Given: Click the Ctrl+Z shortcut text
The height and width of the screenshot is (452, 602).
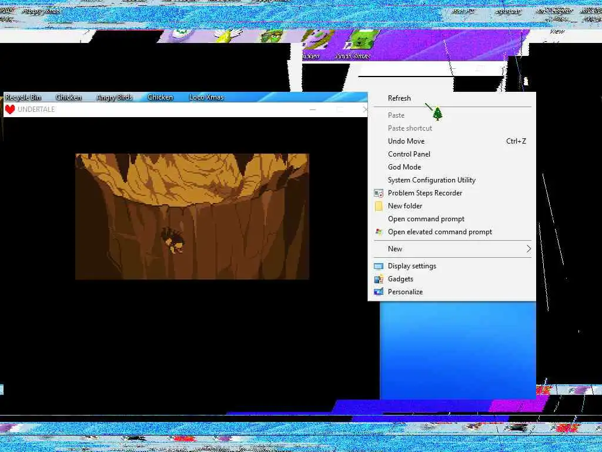Looking at the screenshot, I should 516,141.
